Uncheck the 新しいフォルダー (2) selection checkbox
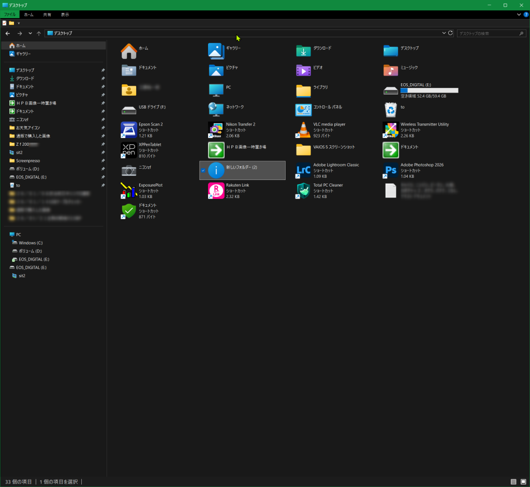The height and width of the screenshot is (487, 530). [x=203, y=171]
